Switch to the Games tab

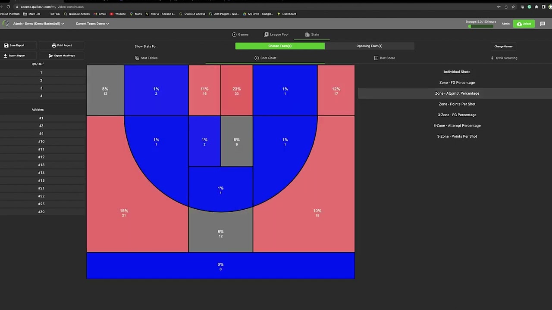pos(240,34)
